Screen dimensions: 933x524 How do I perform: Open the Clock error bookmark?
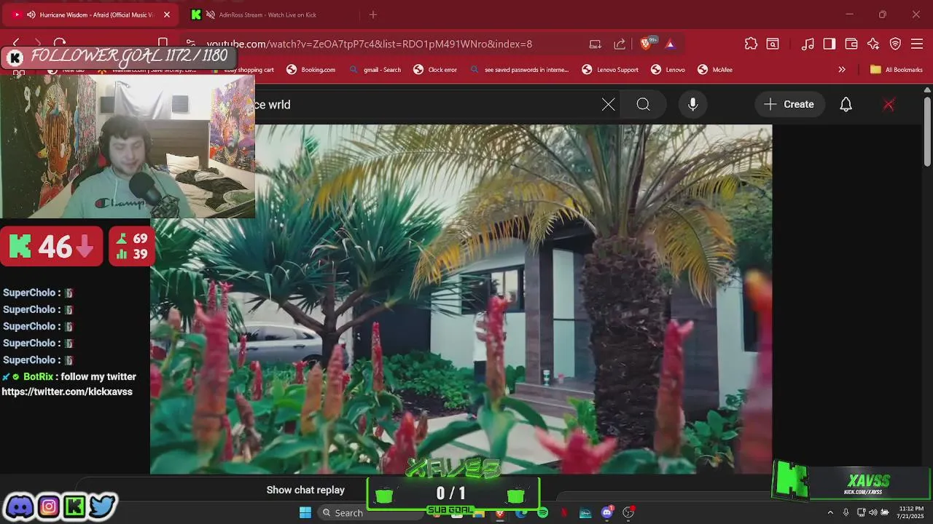[x=435, y=70]
